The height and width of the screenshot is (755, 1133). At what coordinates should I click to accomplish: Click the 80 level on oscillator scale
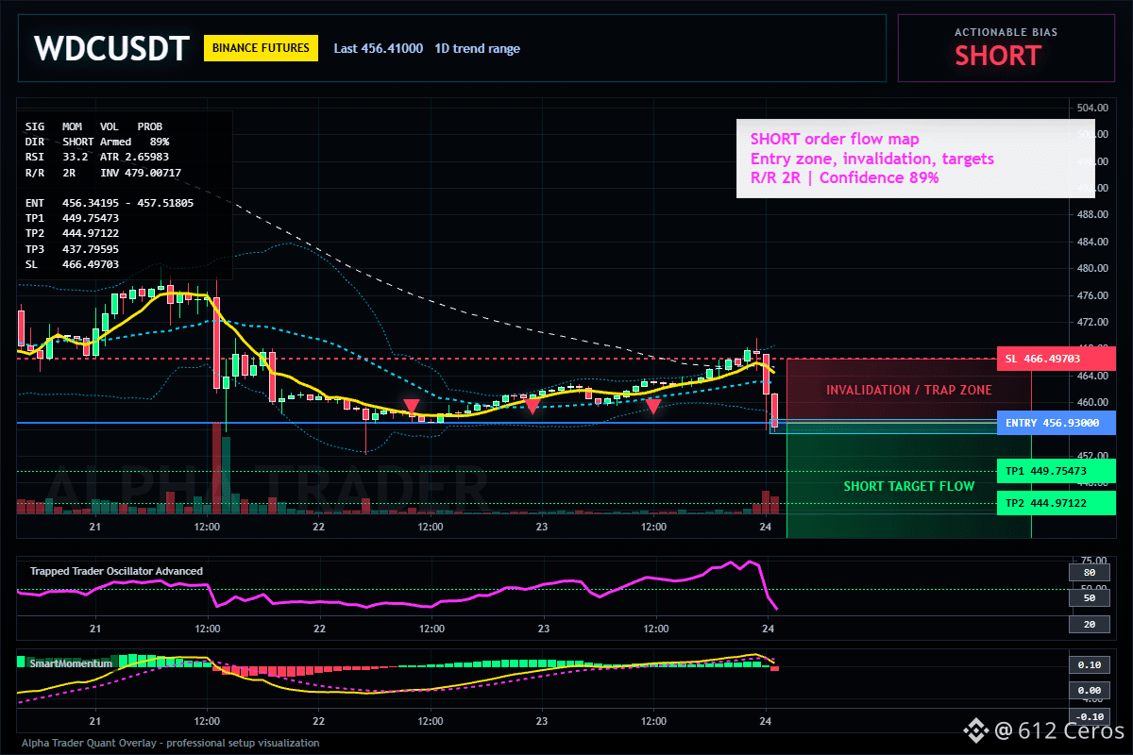click(1089, 572)
